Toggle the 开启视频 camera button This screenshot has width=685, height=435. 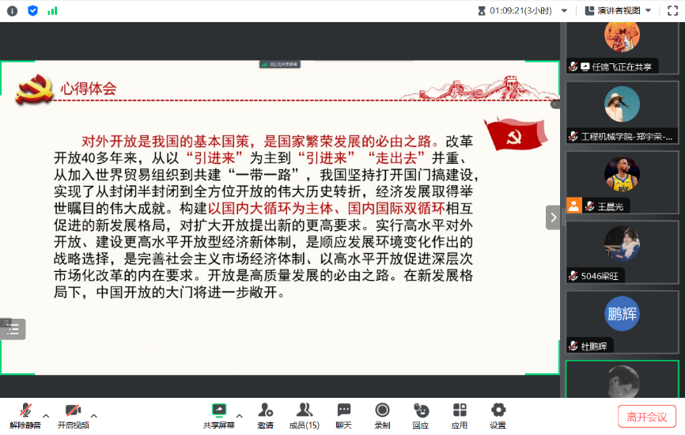point(73,410)
